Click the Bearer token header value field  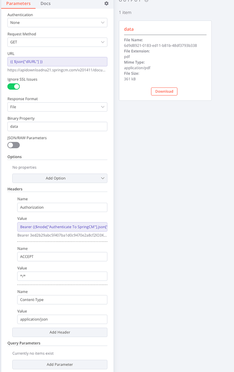tap(62, 227)
